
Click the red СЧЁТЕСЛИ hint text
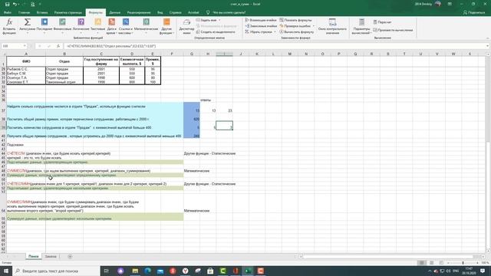[16, 153]
